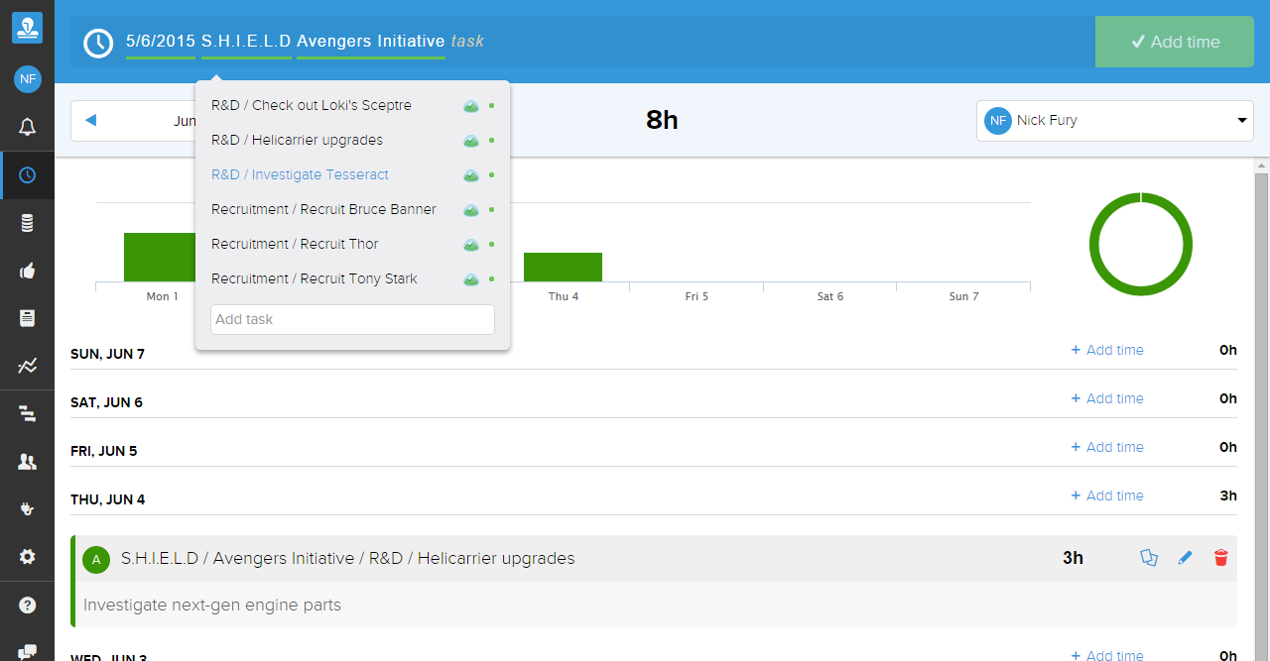Screen dimensions: 1270x661
Task: Add time for Wed, Jun 3
Action: point(1107,655)
